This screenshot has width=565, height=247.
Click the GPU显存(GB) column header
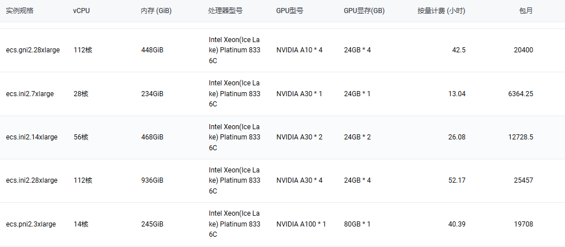(x=364, y=11)
